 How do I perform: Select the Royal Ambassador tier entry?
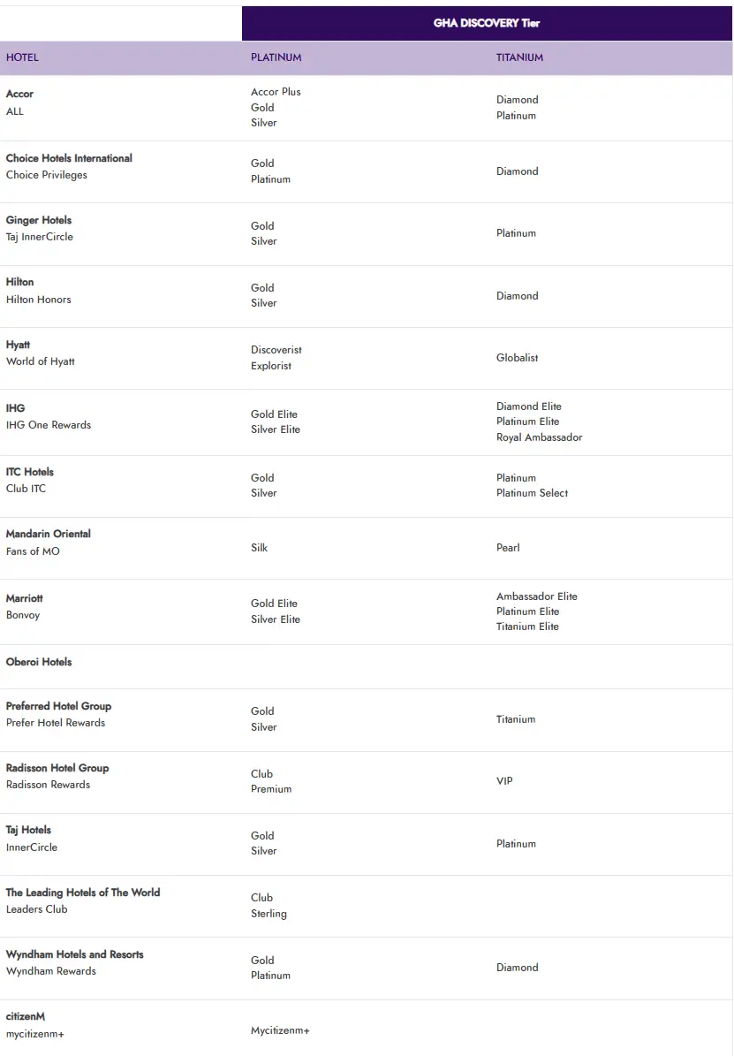pos(539,437)
